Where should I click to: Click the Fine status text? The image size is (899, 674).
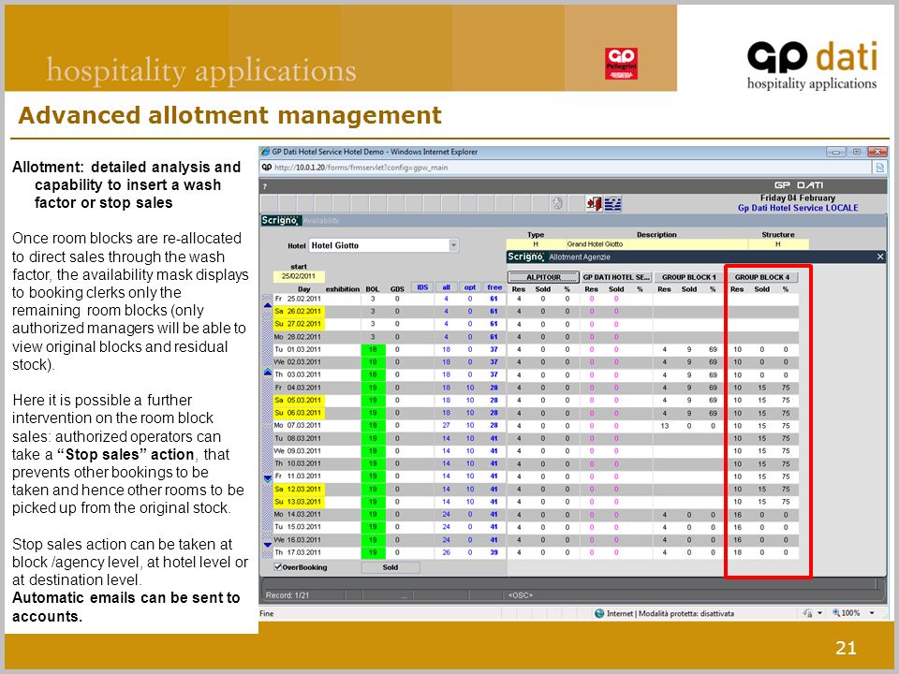267,613
